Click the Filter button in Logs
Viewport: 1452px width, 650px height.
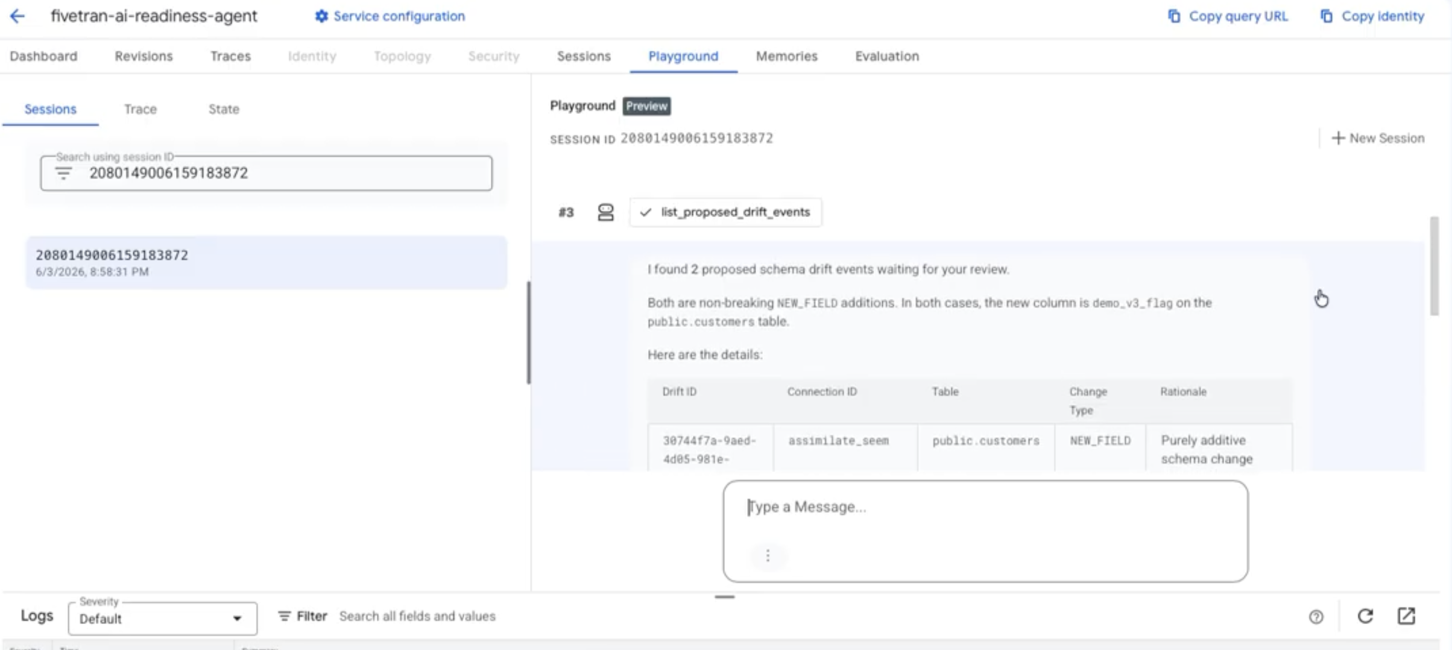303,616
